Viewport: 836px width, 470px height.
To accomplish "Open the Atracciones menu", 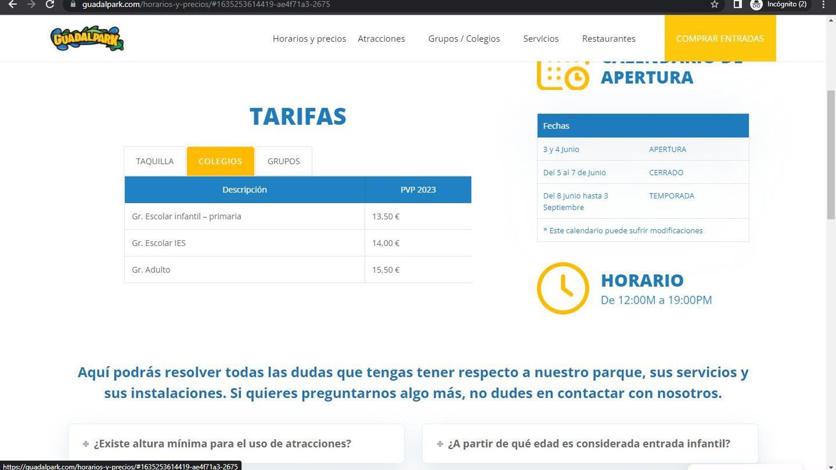I will pos(381,38).
